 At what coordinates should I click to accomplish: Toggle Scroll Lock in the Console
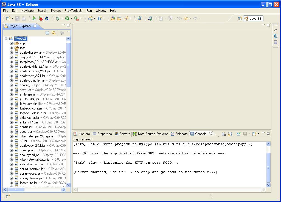[230, 134]
